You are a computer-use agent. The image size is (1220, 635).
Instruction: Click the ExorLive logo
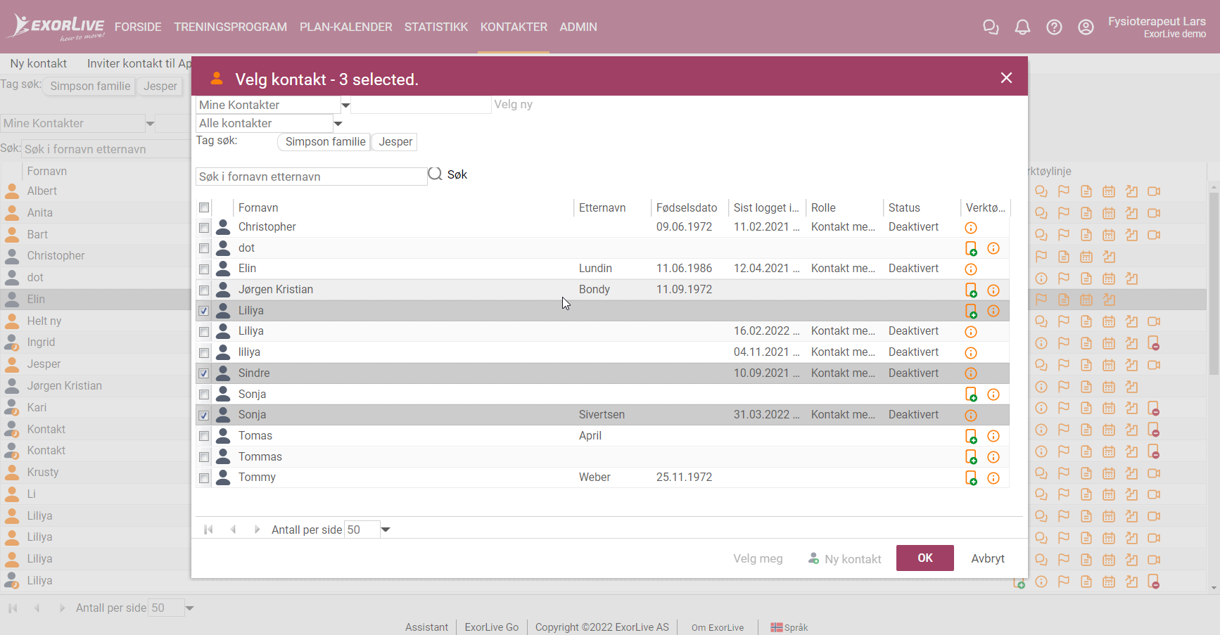56,25
